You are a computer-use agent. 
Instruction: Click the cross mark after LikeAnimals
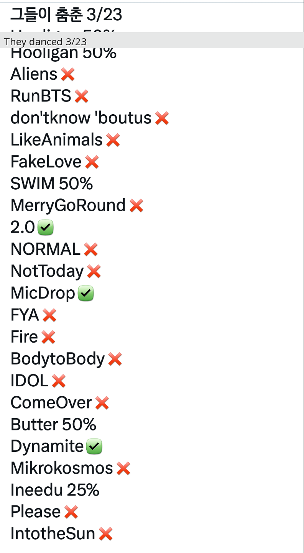click(113, 140)
